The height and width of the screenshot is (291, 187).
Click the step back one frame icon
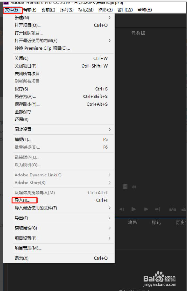(122, 209)
